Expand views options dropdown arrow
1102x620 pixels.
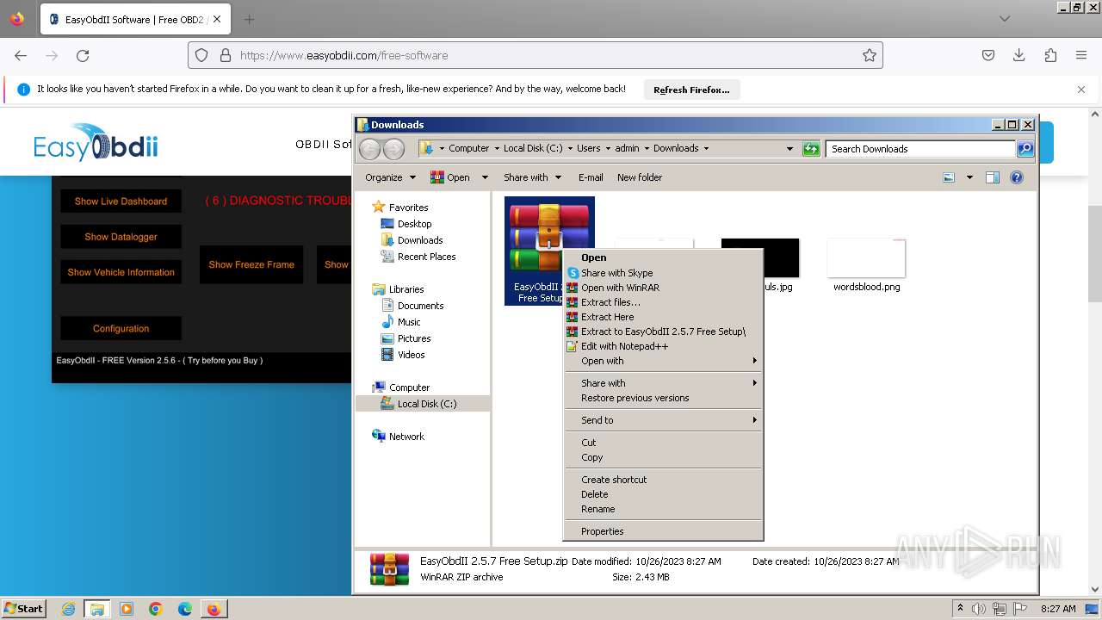[x=969, y=177]
